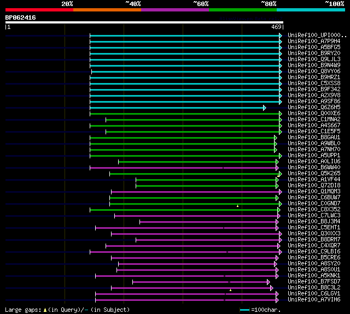The width and height of the screenshot is (350, 314).
Task: Click the green bar for UniRef100_A0LIU6
Action: [x=197, y=162]
